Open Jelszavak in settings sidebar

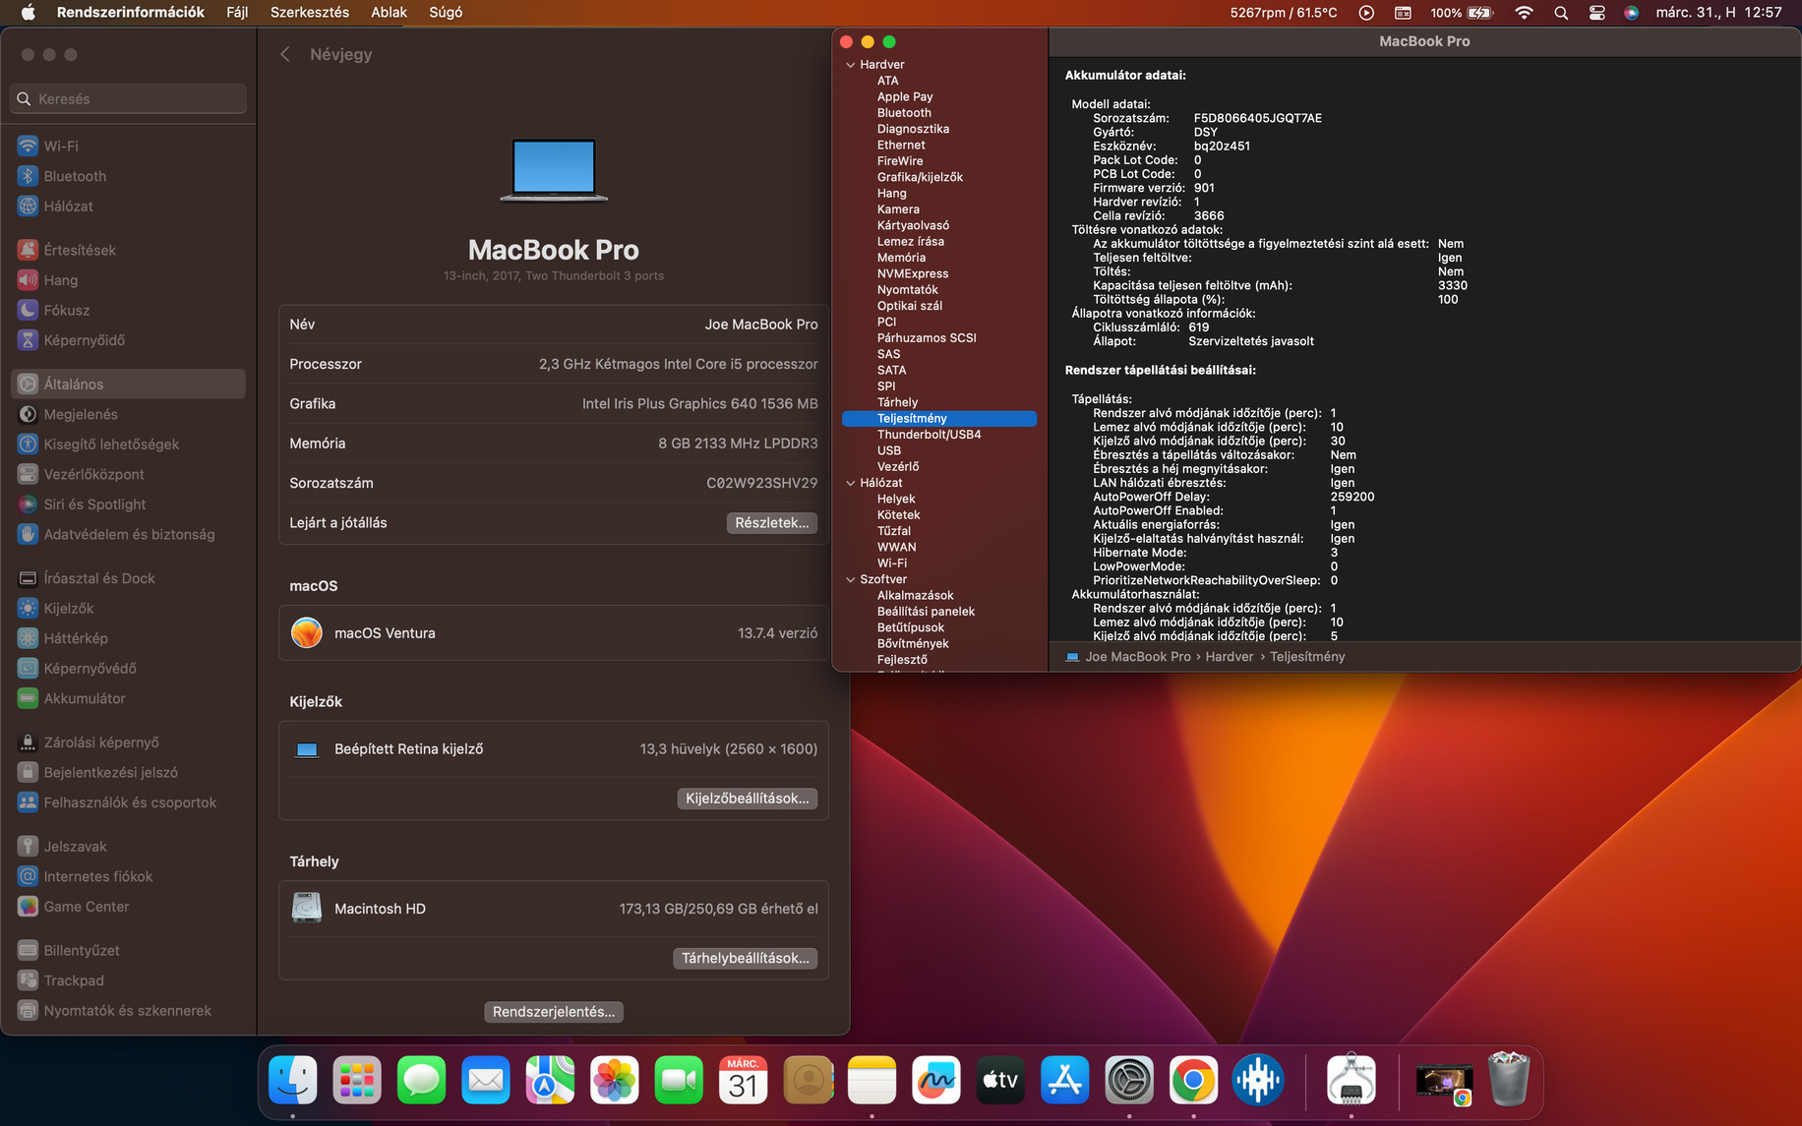[128, 846]
